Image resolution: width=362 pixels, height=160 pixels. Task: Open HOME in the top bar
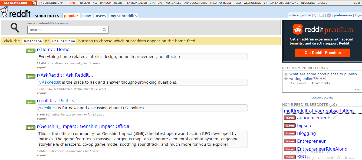(71, 3)
